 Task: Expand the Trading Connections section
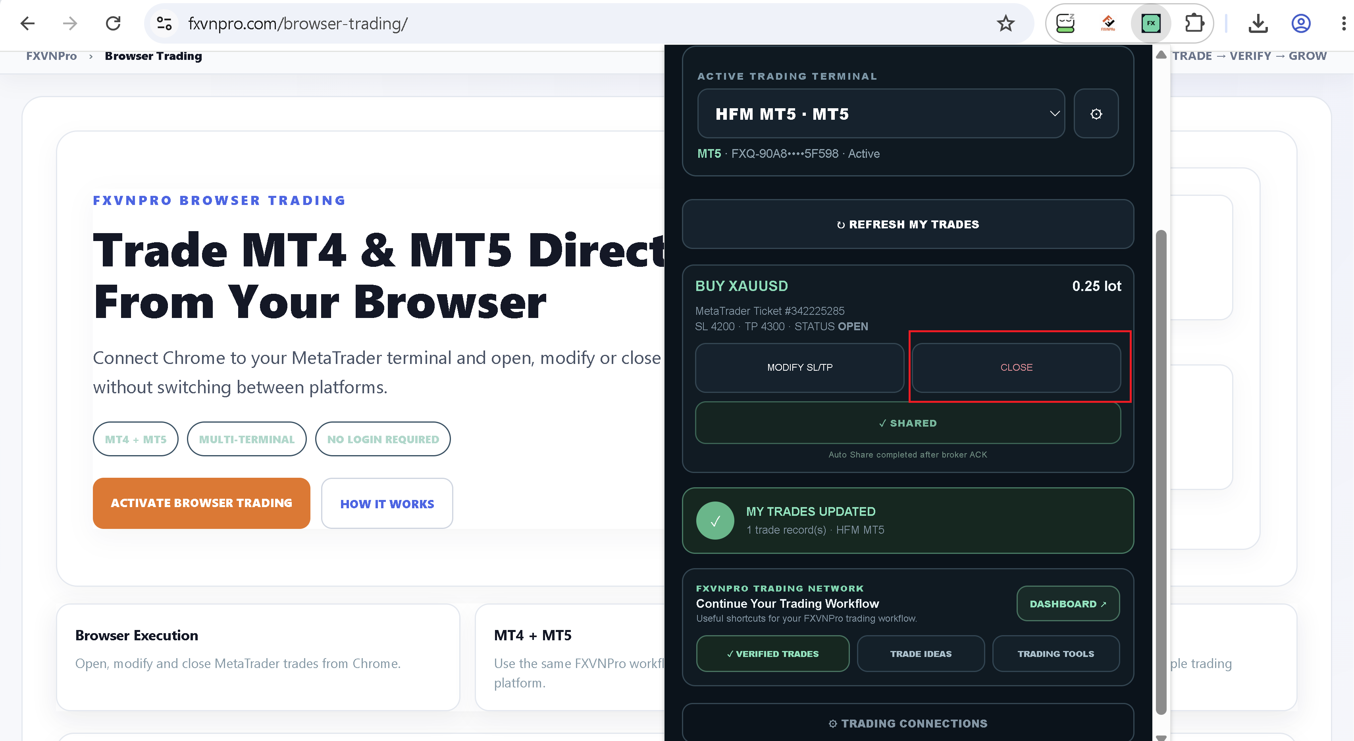(908, 724)
